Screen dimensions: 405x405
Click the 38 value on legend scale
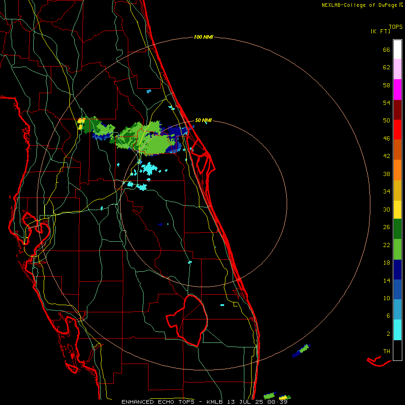(387, 174)
